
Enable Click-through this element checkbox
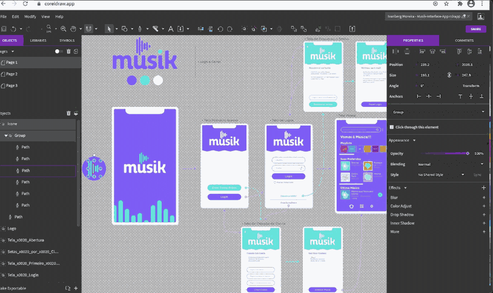pos(392,127)
